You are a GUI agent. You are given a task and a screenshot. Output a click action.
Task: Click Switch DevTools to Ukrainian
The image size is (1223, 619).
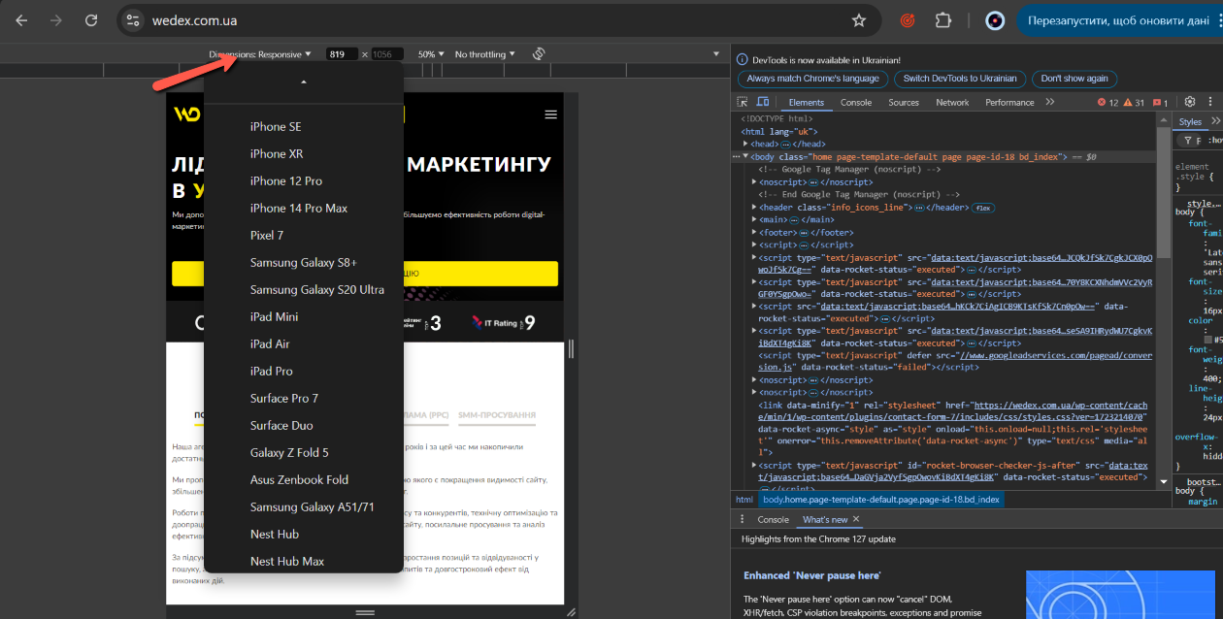click(x=959, y=79)
